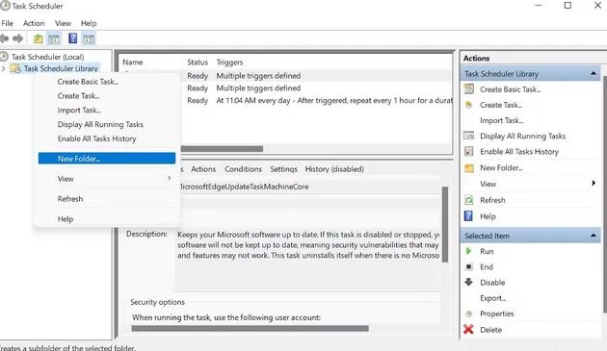Click the green Run arrow icon
The image size is (607, 351).
click(468, 251)
